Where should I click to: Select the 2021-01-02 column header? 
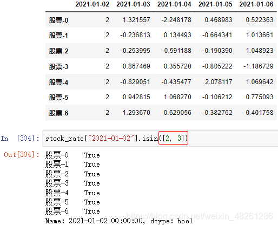[92, 4]
